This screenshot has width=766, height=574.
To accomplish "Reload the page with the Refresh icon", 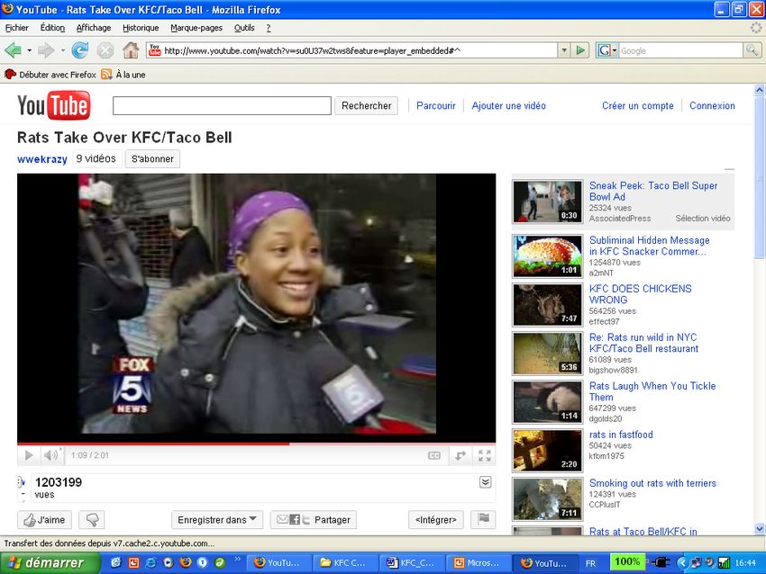I will pyautogui.click(x=79, y=50).
